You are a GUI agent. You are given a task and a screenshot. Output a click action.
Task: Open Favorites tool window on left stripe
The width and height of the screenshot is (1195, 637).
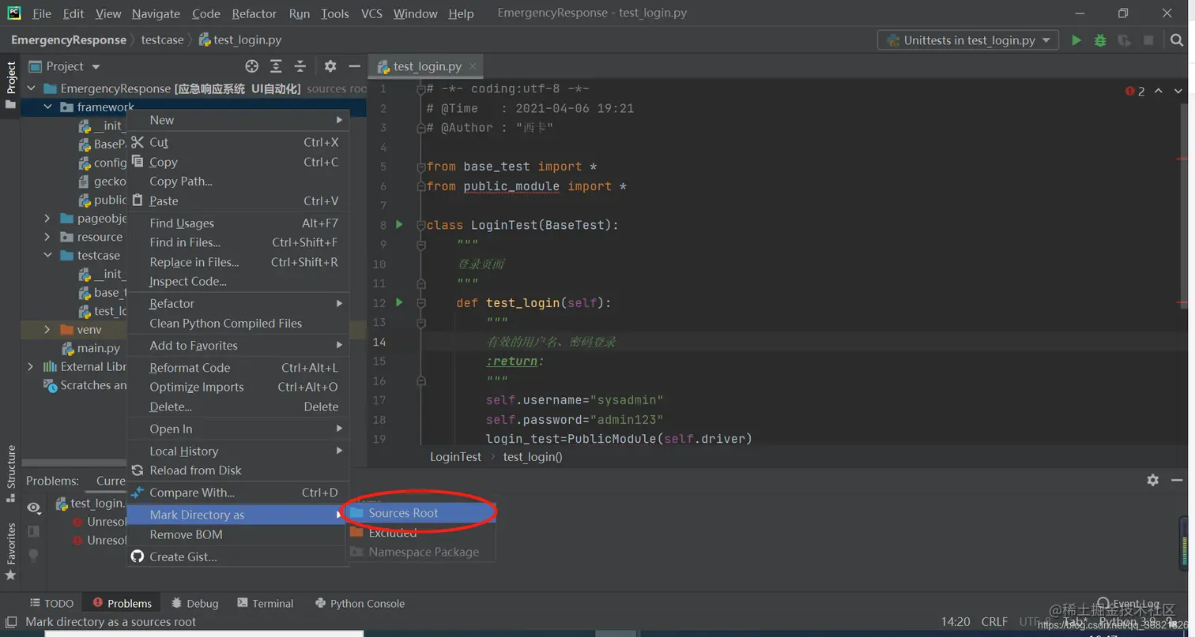click(x=11, y=551)
